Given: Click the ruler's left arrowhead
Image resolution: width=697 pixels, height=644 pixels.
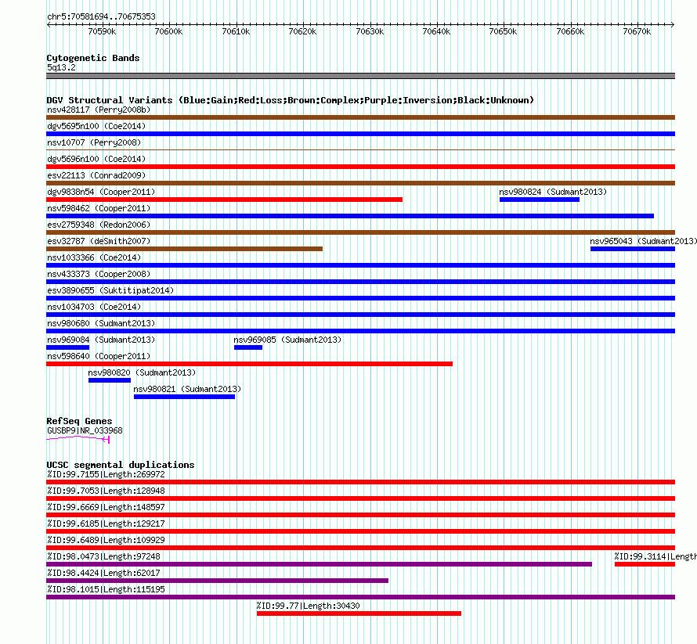Looking at the screenshot, I should pyautogui.click(x=49, y=24).
